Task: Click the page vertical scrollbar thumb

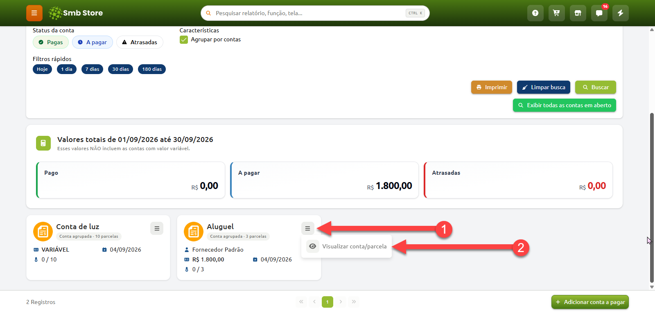Action: [x=652, y=198]
